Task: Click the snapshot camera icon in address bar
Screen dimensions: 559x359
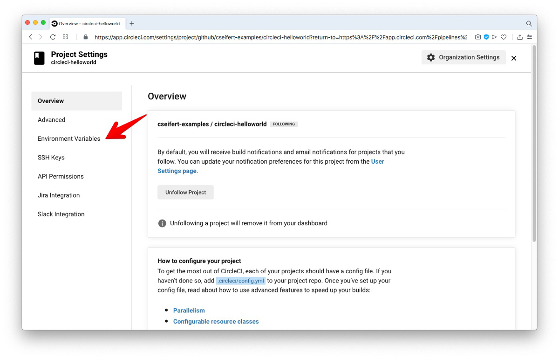Action: pos(478,37)
